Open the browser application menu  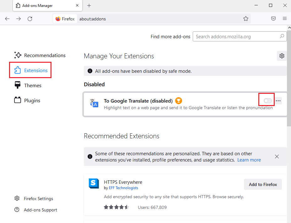(285, 19)
